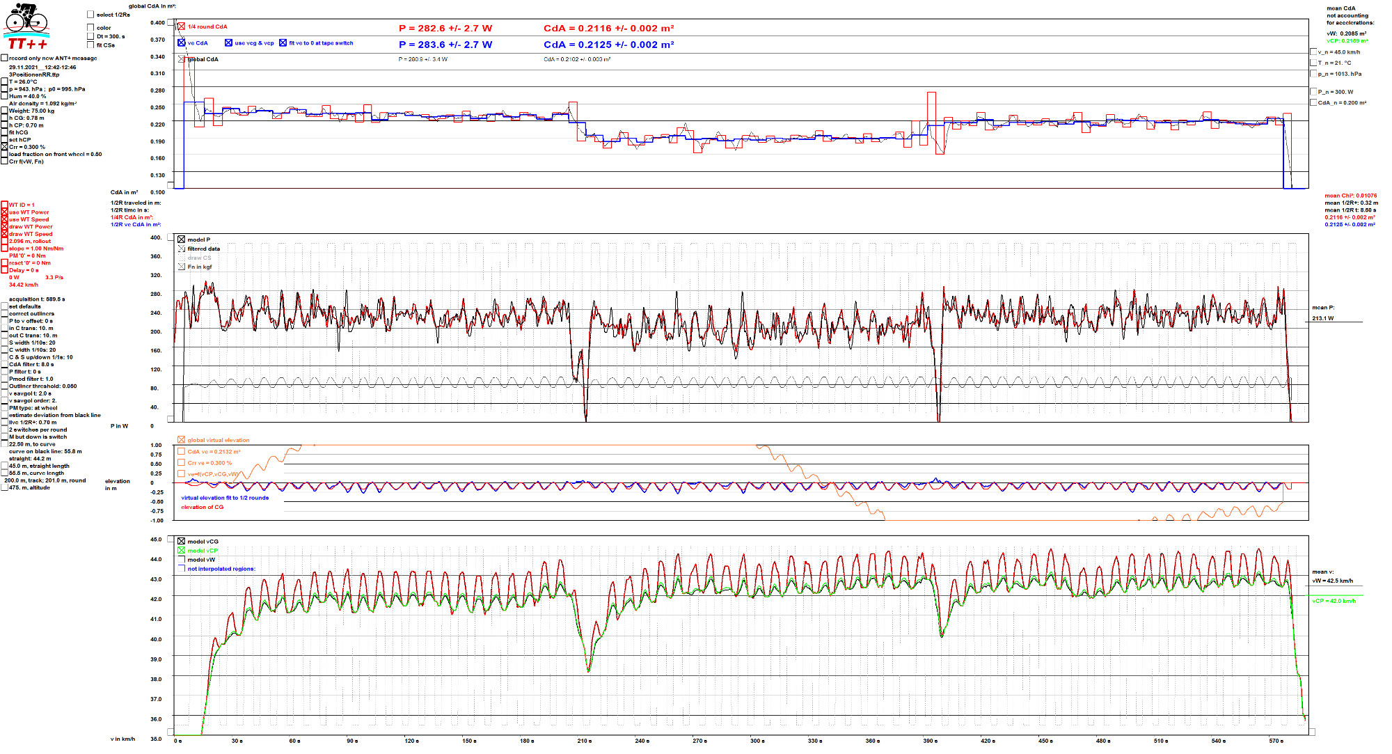Check the correct outliners box
This screenshot has width=1392, height=754.
click(5, 314)
